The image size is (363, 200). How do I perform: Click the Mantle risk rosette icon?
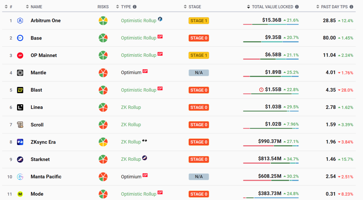pos(103,73)
